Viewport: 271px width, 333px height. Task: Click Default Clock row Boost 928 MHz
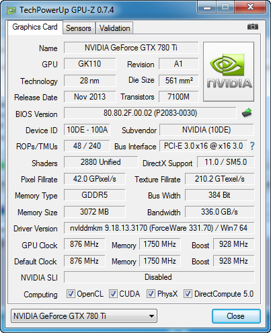(x=233, y=261)
